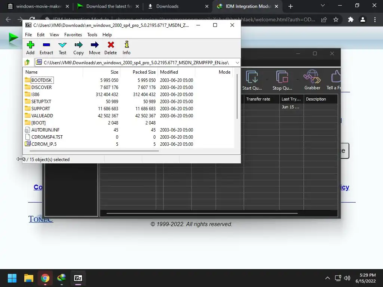Image resolution: width=383 pixels, height=287 pixels.
Task: Click the Add toolbar icon in 7-Zip
Action: click(x=30, y=48)
